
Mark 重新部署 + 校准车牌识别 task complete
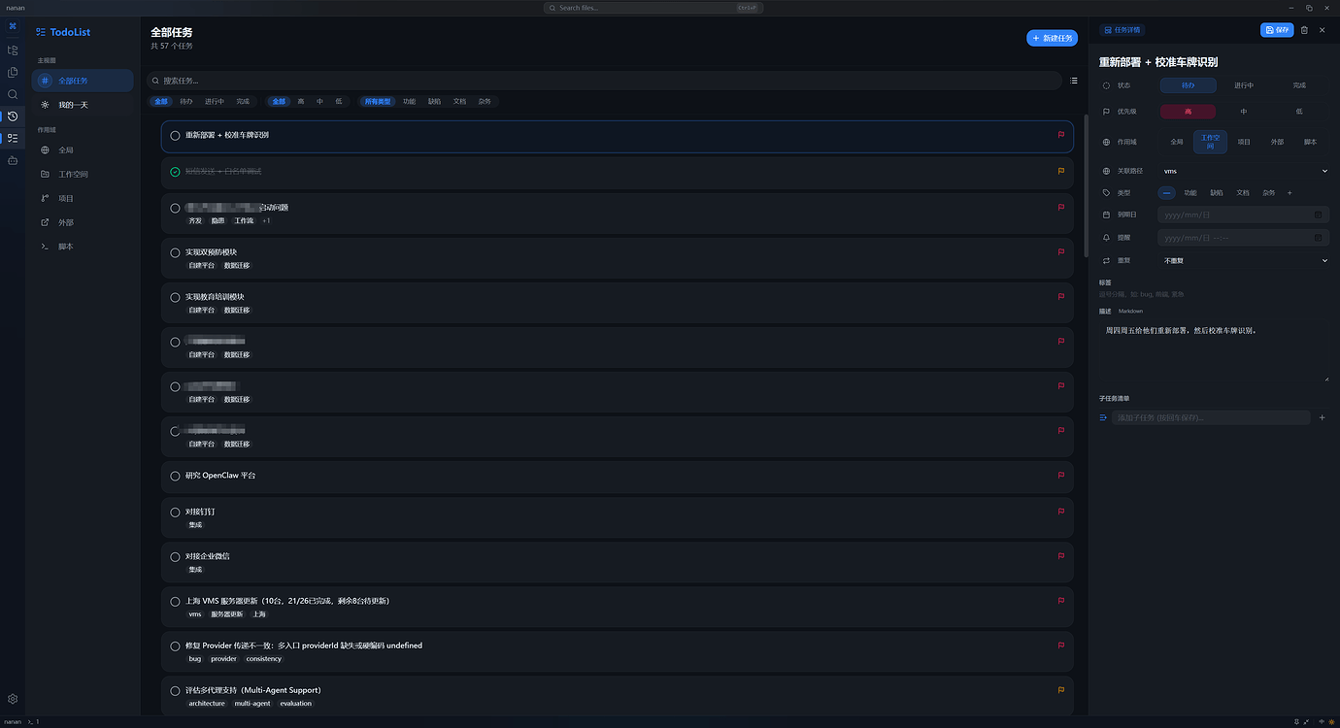click(x=175, y=136)
